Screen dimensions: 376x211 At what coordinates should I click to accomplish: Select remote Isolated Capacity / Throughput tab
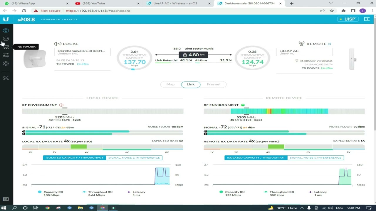click(256, 158)
